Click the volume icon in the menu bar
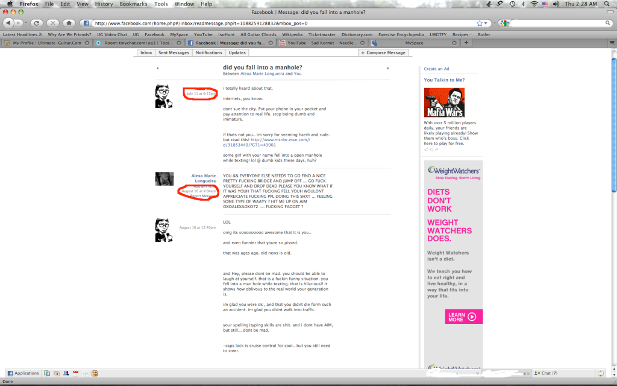617x386 pixels. click(556, 4)
